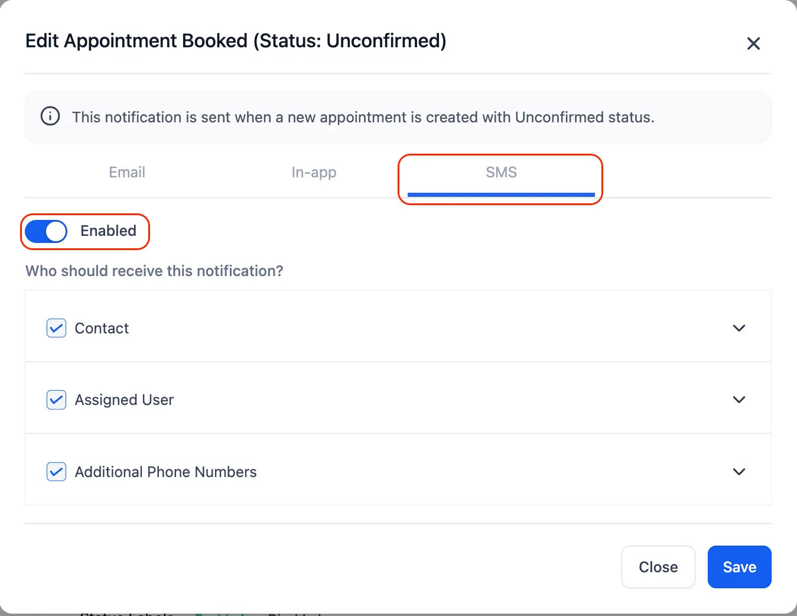Select the SMS tab
The height and width of the screenshot is (616, 797).
pyautogui.click(x=501, y=172)
